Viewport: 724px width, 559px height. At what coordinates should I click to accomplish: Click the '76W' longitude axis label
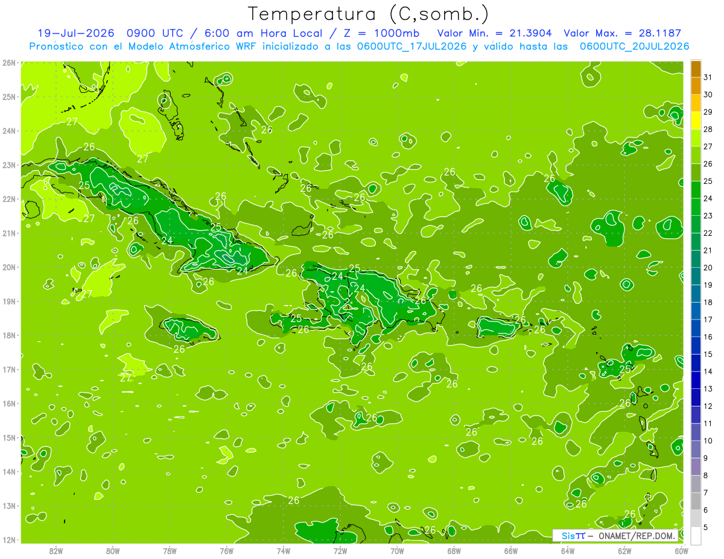pos(226,551)
